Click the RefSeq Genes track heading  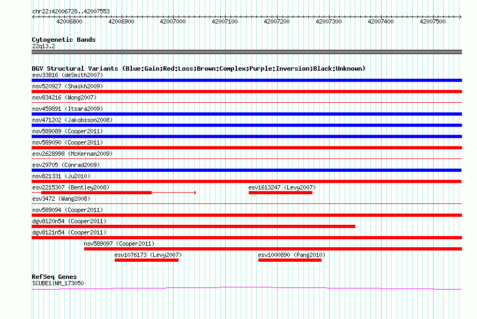(x=55, y=277)
